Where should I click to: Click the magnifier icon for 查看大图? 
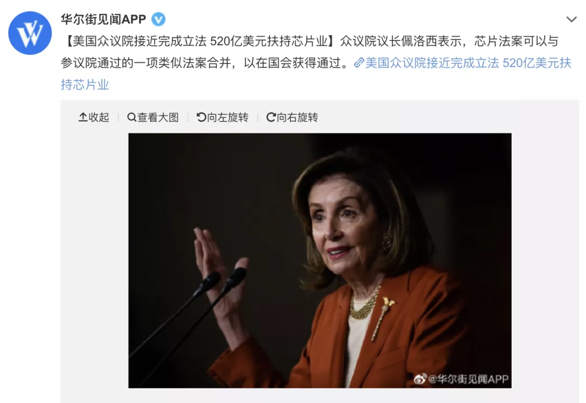coord(131,117)
